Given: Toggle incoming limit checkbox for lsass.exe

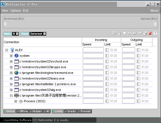Looking at the screenshot, I should 107,78.
